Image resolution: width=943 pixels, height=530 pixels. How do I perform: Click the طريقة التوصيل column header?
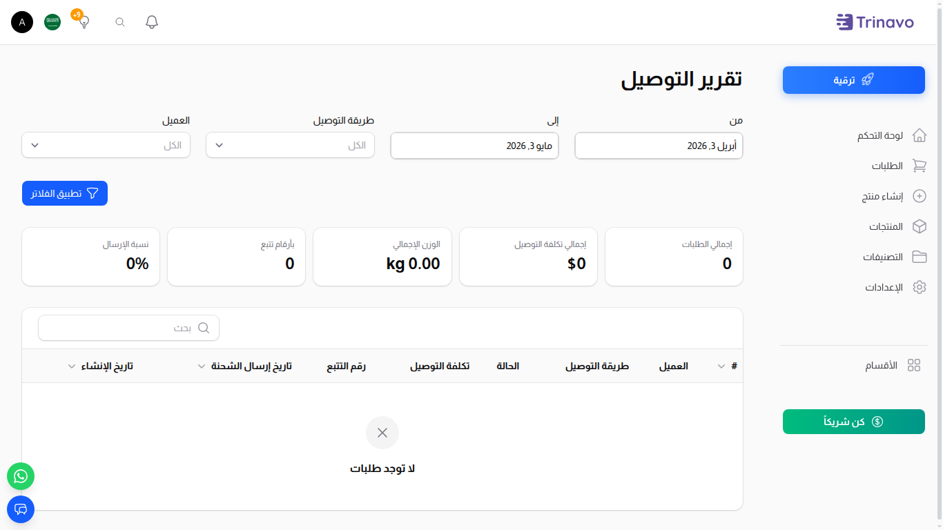pyautogui.click(x=597, y=366)
